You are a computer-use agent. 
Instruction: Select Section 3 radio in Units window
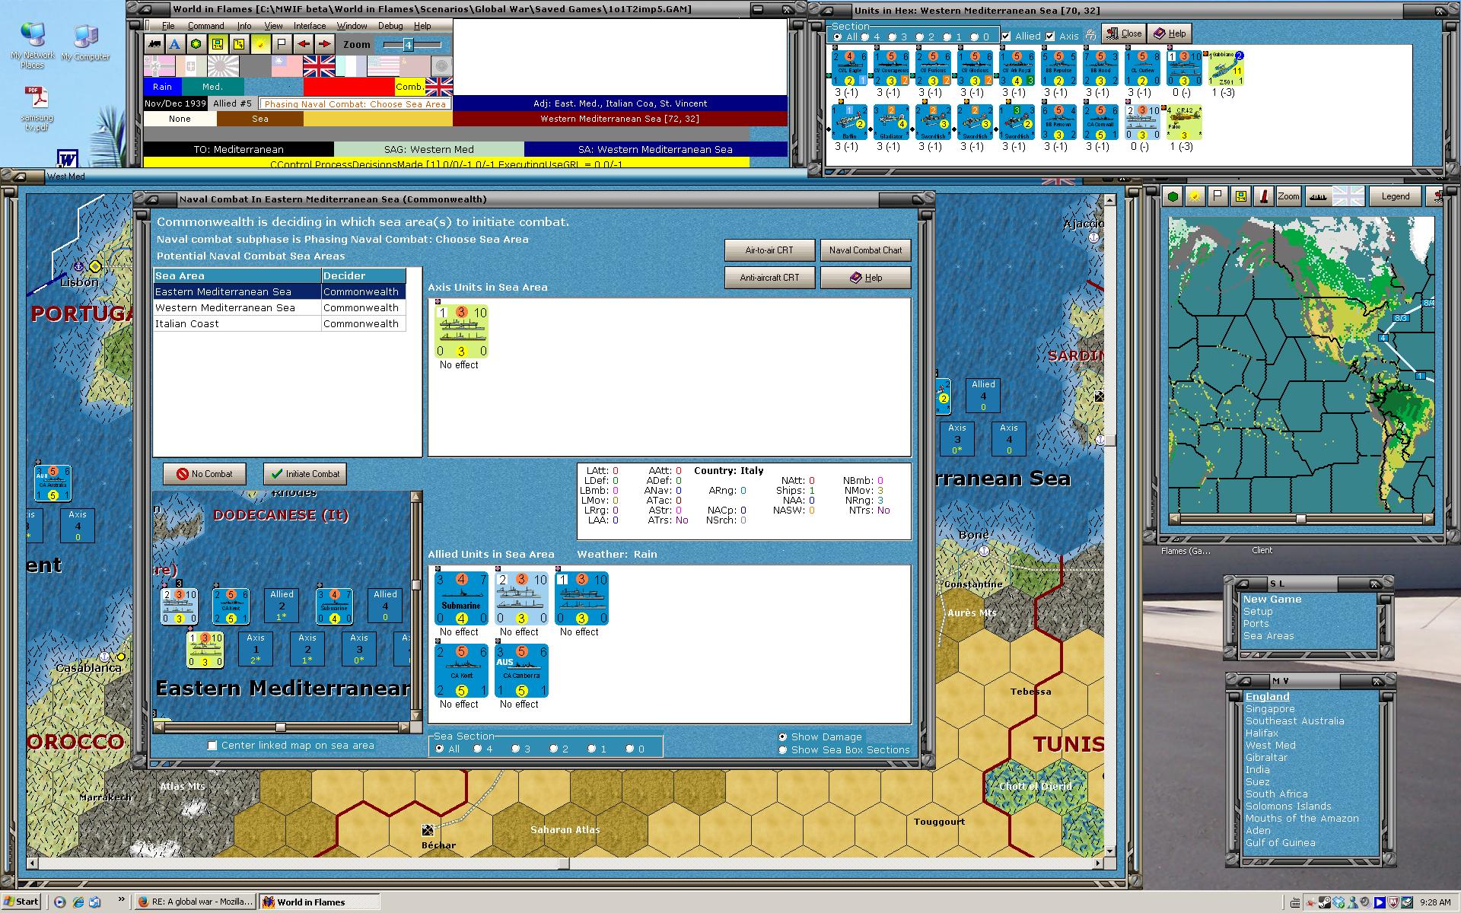(x=892, y=37)
